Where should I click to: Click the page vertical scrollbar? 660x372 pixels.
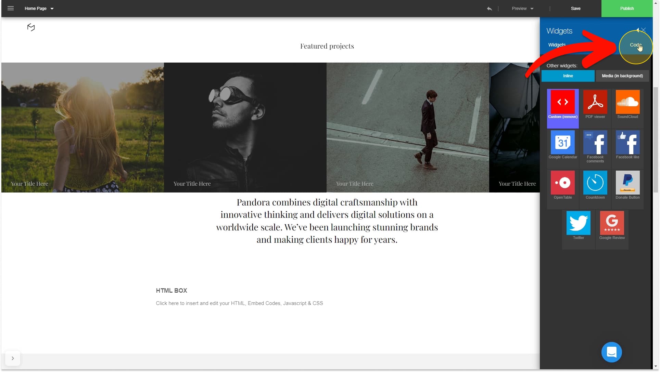[x=656, y=139]
